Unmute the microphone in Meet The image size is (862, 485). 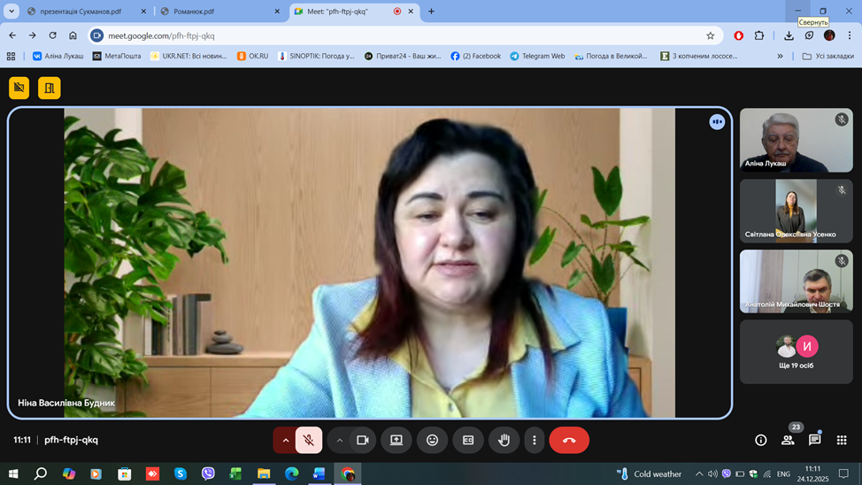coord(309,440)
